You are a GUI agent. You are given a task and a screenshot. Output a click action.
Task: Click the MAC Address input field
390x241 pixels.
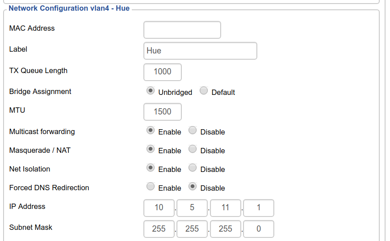click(x=182, y=30)
